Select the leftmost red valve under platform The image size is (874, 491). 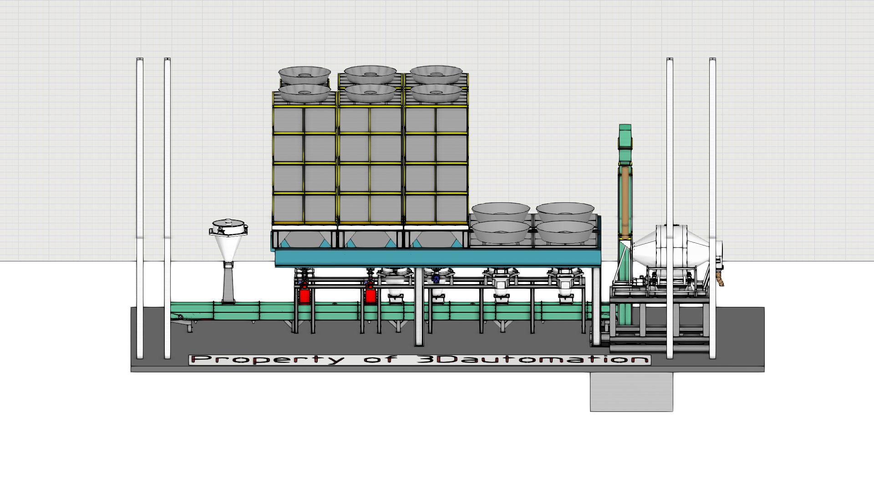304,293
